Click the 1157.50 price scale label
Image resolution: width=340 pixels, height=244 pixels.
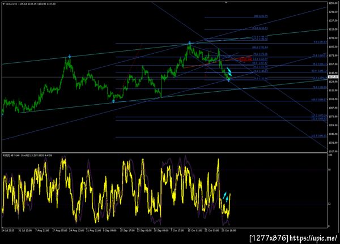pyautogui.click(x=333, y=64)
